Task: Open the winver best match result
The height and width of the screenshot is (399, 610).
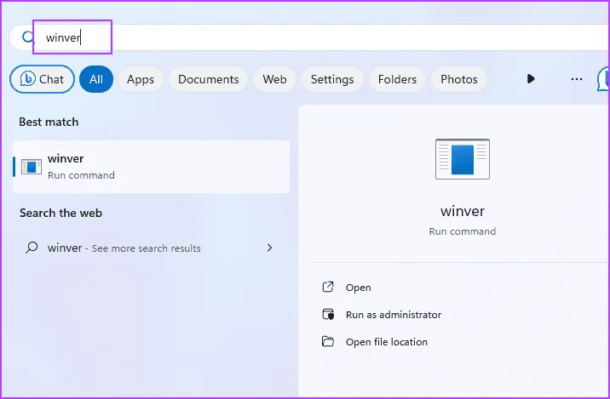Action: (152, 167)
